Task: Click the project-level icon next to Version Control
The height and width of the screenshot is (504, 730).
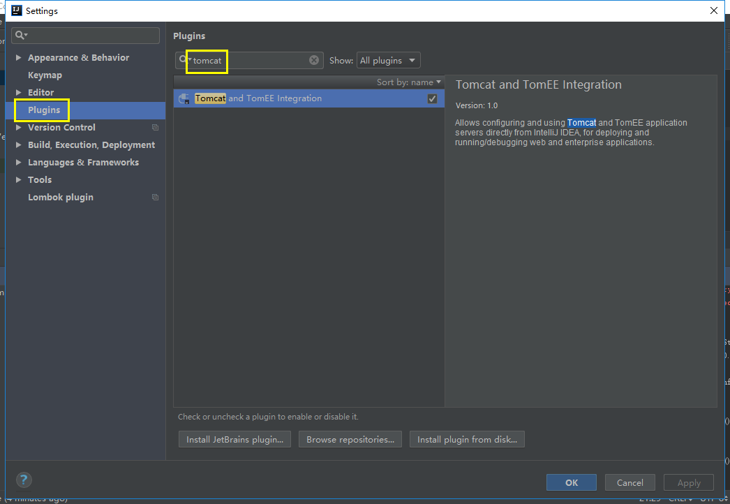Action: click(155, 128)
